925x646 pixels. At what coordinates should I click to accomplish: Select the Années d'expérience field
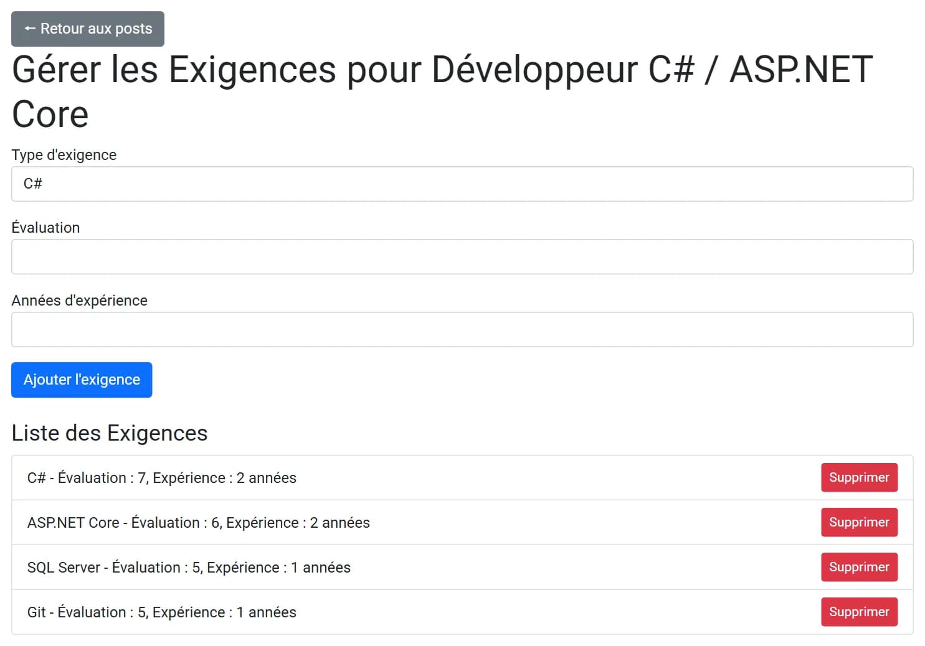(x=462, y=329)
